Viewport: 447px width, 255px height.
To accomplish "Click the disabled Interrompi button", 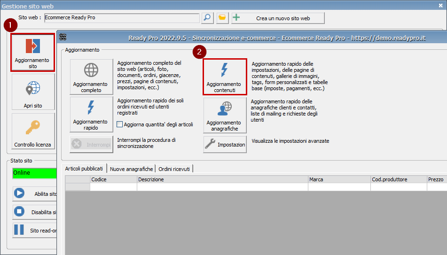I will coord(91,145).
